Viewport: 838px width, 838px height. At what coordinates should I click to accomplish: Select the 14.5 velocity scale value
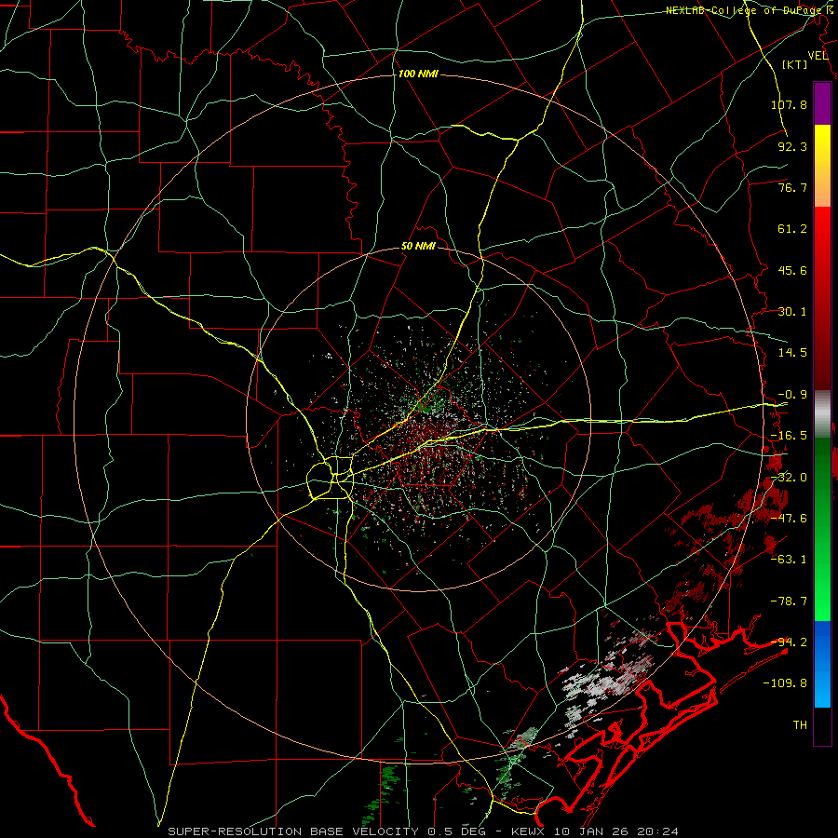coord(792,353)
